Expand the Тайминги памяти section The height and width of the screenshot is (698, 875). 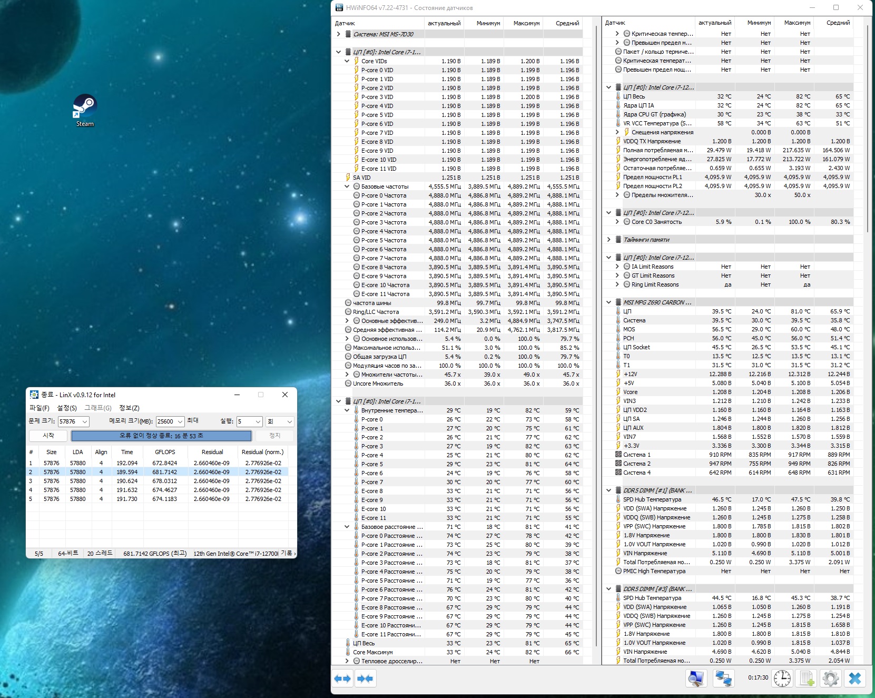(609, 240)
